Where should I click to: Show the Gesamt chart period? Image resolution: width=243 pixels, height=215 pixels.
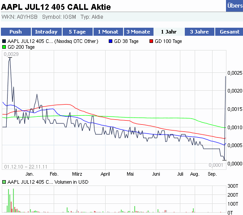[230, 32]
